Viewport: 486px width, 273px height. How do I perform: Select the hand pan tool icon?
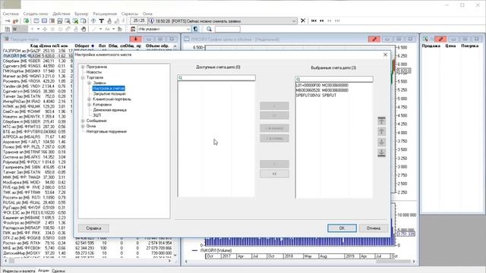pyautogui.click(x=84, y=29)
